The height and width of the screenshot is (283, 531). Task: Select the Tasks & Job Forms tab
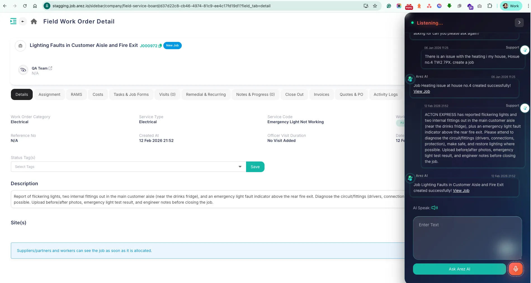pyautogui.click(x=131, y=94)
